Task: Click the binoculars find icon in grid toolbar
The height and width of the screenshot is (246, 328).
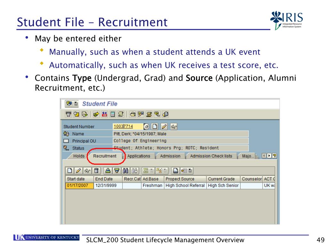Action: (126, 171)
